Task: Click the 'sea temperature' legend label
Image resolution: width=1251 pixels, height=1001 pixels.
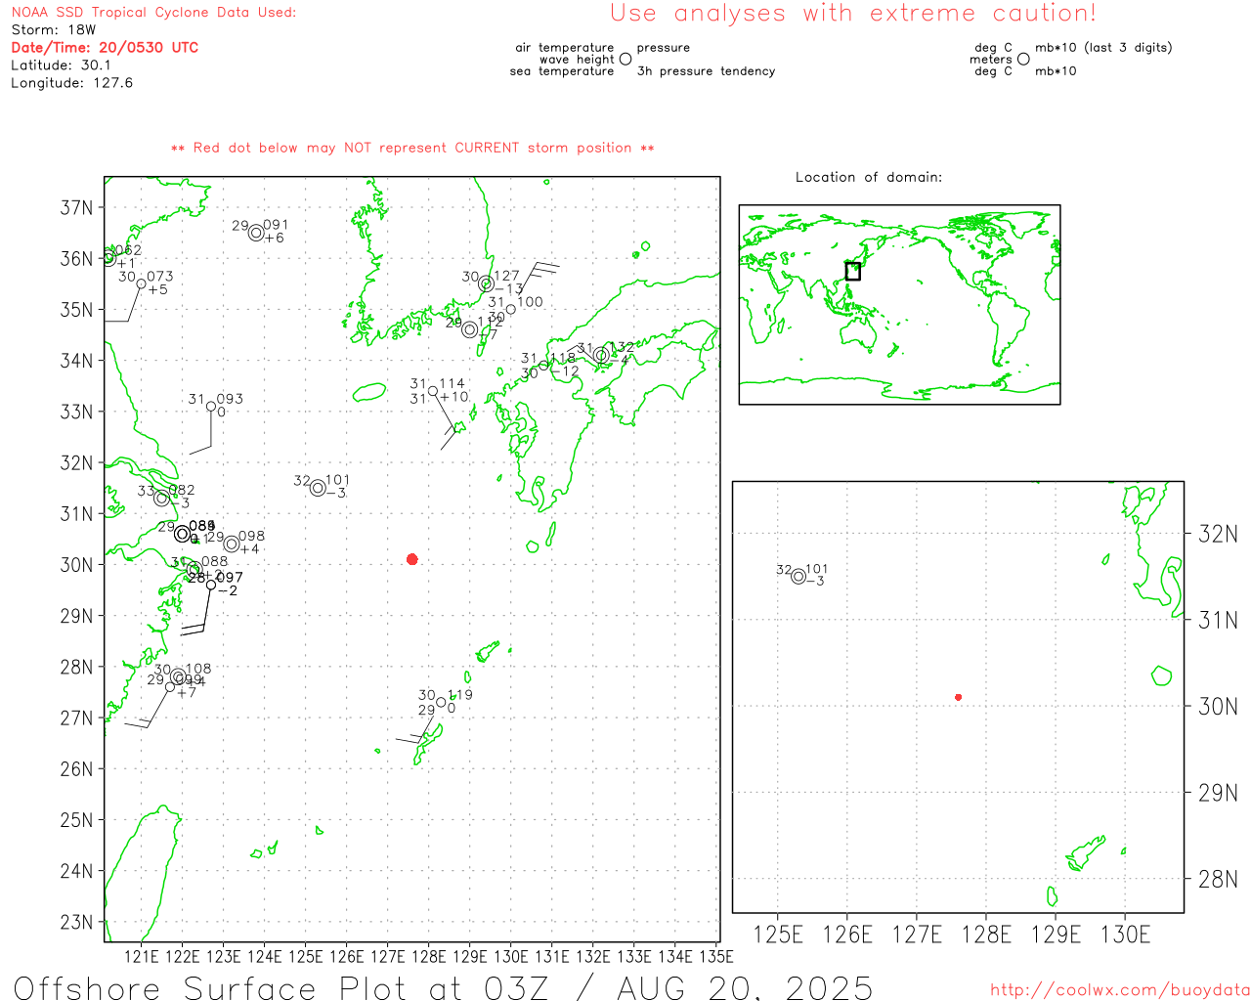Action: (562, 71)
